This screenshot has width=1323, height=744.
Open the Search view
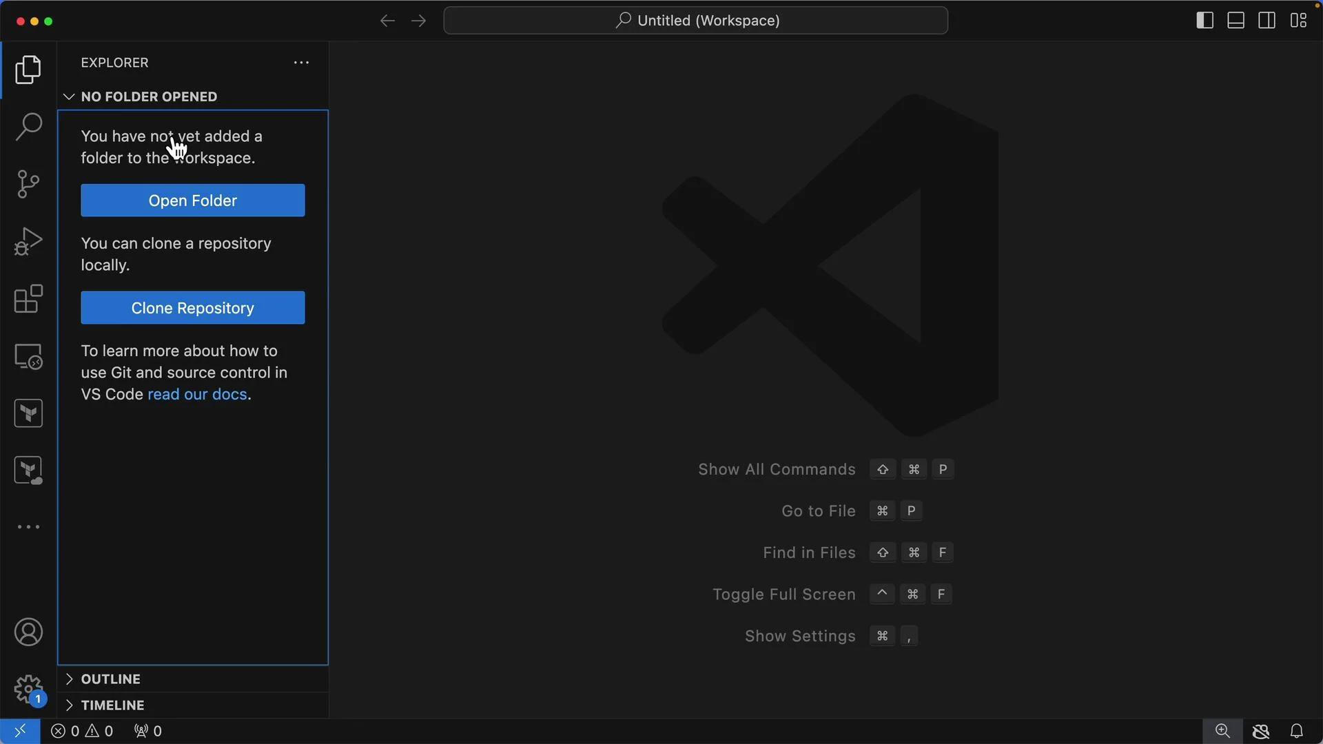[28, 127]
